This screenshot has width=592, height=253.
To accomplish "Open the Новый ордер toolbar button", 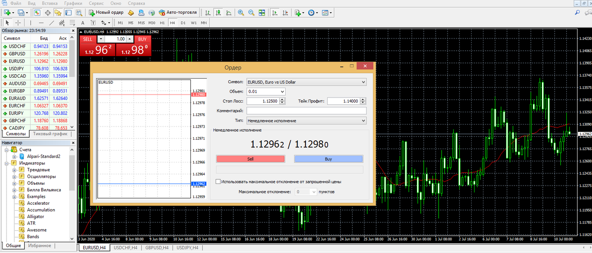I will click(106, 12).
